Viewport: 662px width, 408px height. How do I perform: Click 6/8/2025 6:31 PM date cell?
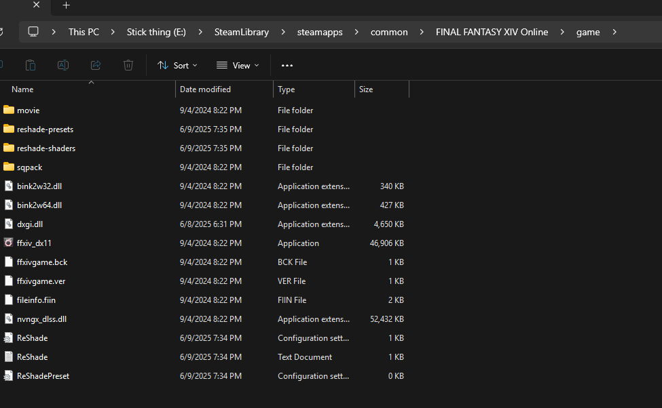pos(210,224)
